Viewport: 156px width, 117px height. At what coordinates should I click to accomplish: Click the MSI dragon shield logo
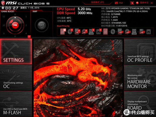pyautogui.click(x=3, y=3)
